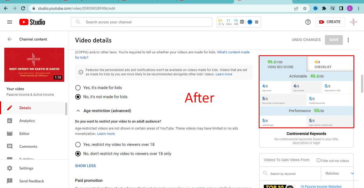Click the Search across your channel field

[141, 22]
